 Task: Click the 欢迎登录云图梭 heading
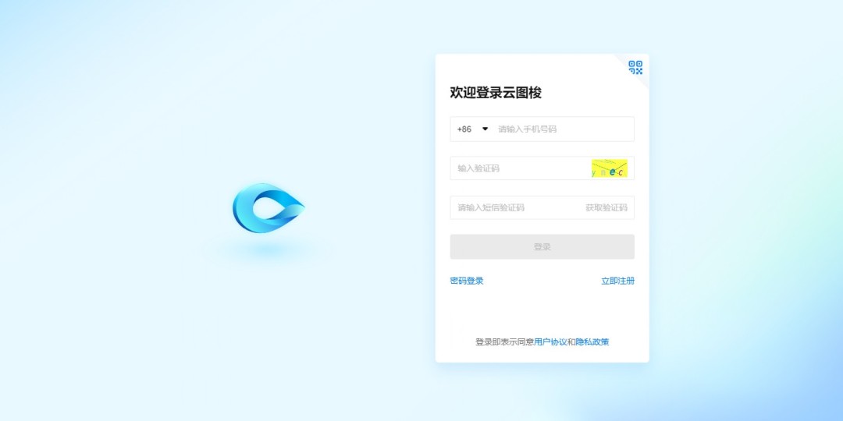point(496,92)
